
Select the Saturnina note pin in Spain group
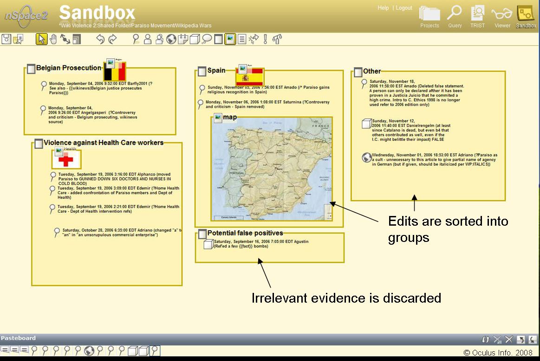click(201, 104)
